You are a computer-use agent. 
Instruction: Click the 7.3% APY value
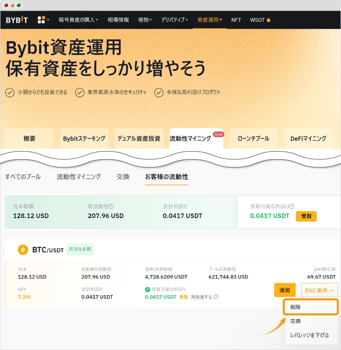[x=24, y=297]
